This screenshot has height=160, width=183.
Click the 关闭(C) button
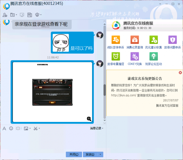pos(74,155)
